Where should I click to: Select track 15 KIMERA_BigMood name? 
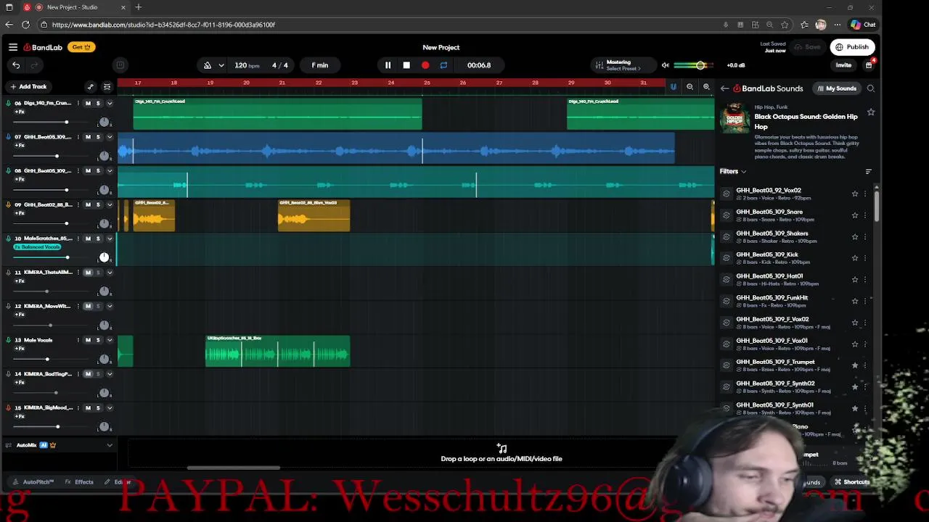[48, 408]
